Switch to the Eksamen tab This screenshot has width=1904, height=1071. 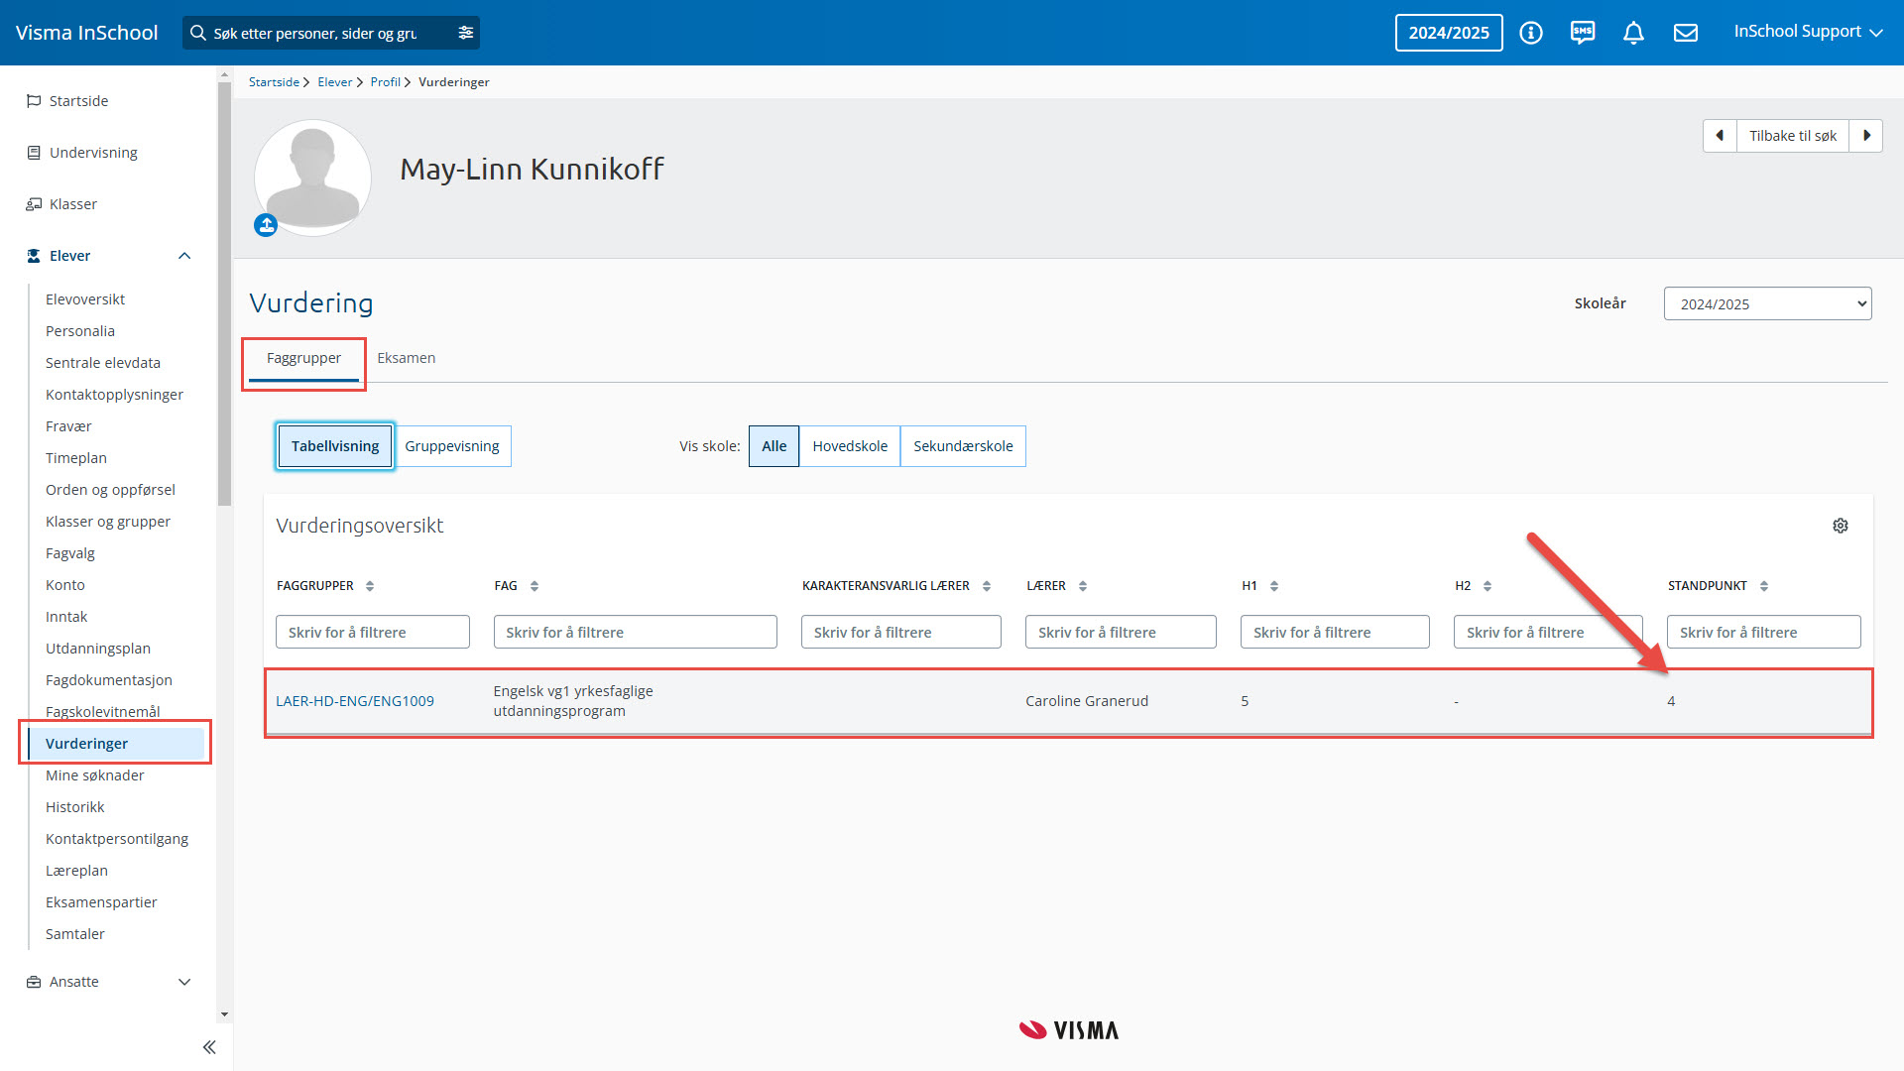406,358
